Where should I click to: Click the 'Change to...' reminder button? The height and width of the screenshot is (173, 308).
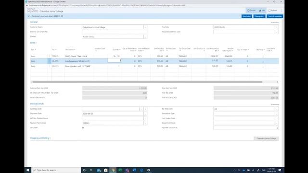pyautogui.click(x=259, y=16)
